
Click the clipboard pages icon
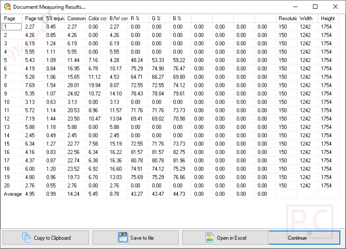tap(26, 238)
